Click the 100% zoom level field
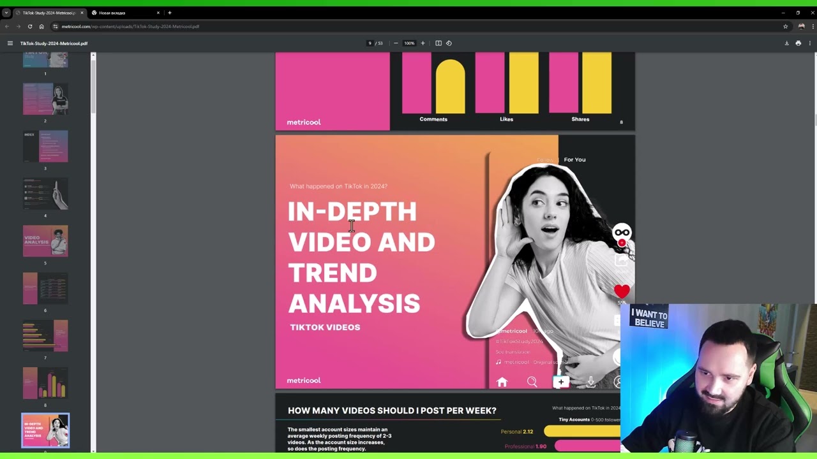The height and width of the screenshot is (459, 817). click(409, 43)
